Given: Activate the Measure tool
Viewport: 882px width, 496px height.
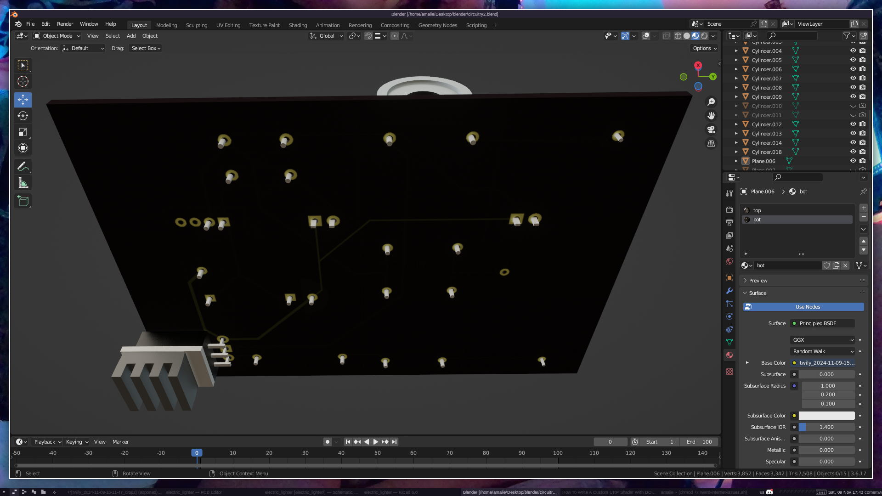Looking at the screenshot, I should [x=23, y=183].
